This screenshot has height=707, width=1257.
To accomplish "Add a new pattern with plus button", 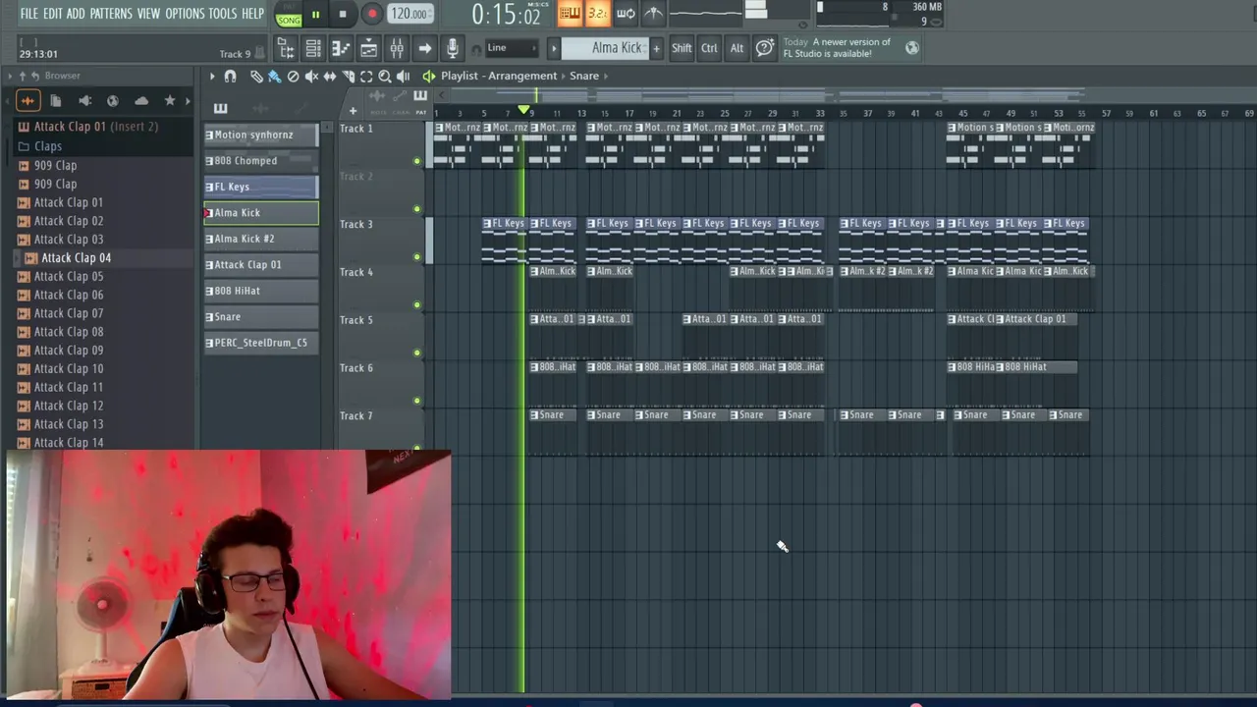I will pyautogui.click(x=656, y=48).
